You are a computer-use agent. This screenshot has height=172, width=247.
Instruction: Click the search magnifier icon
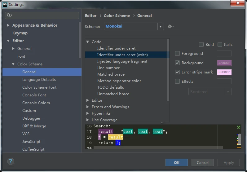[9, 15]
